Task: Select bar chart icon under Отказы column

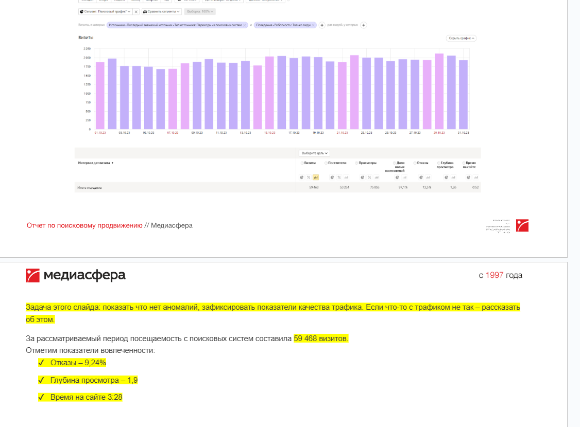Action: pyautogui.click(x=428, y=177)
